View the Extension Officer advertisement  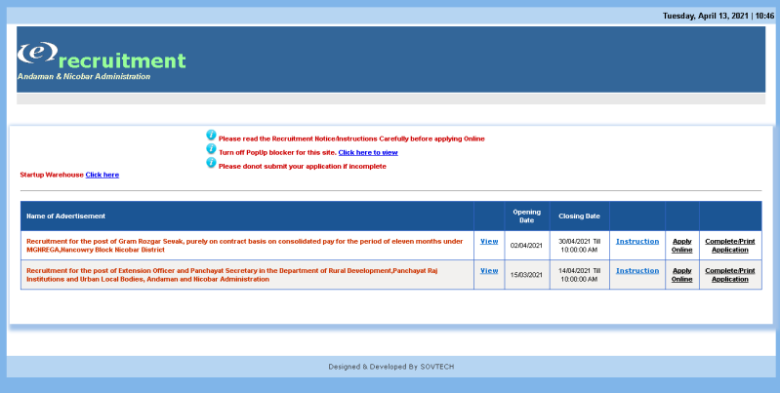(488, 270)
